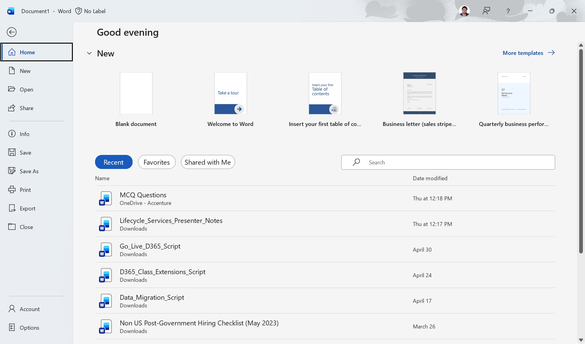Open Help question mark icon
Screen dimensions: 585x344
click(508, 11)
